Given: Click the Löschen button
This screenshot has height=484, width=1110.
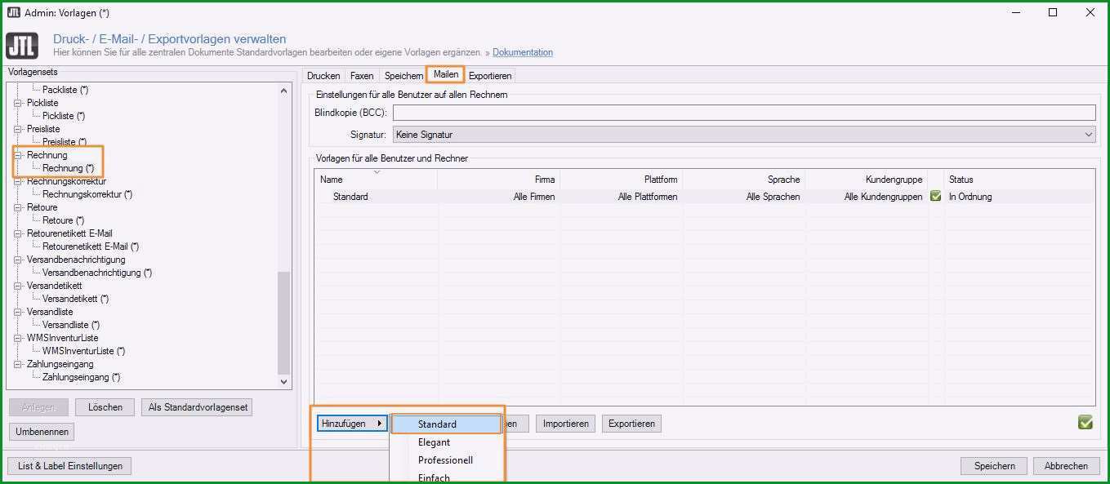Looking at the screenshot, I should pyautogui.click(x=105, y=407).
